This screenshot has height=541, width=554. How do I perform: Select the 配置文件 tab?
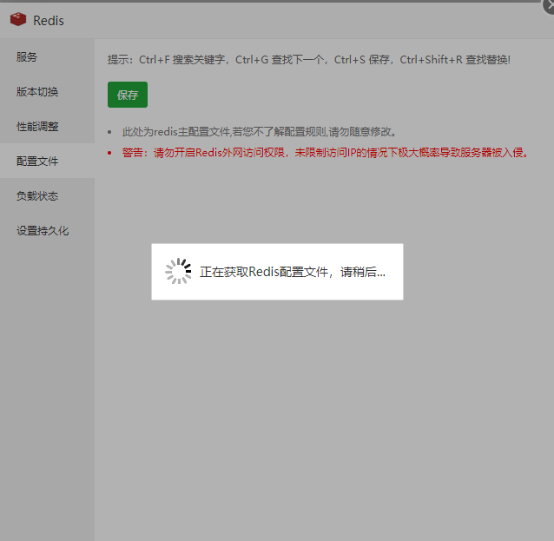coord(48,161)
